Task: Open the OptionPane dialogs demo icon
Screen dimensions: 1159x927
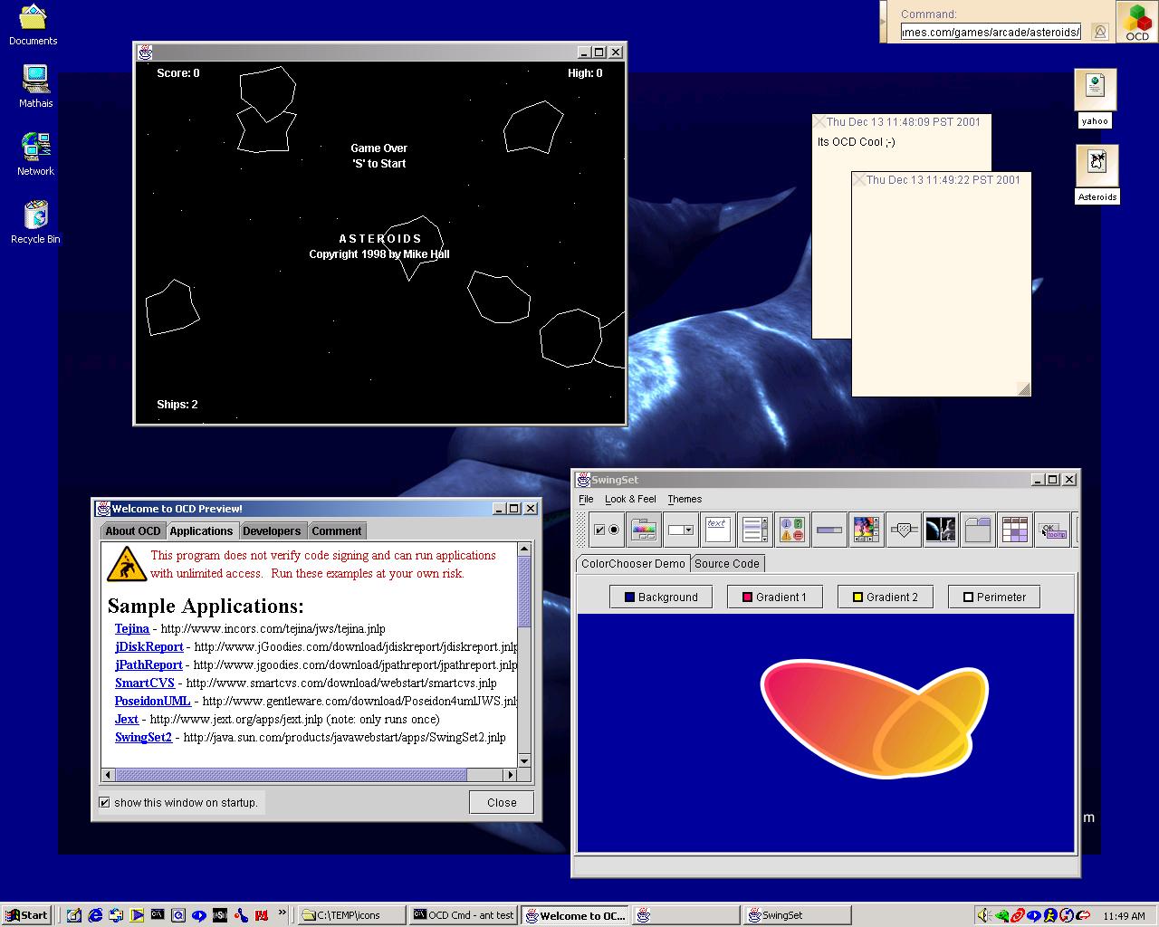Action: (792, 530)
